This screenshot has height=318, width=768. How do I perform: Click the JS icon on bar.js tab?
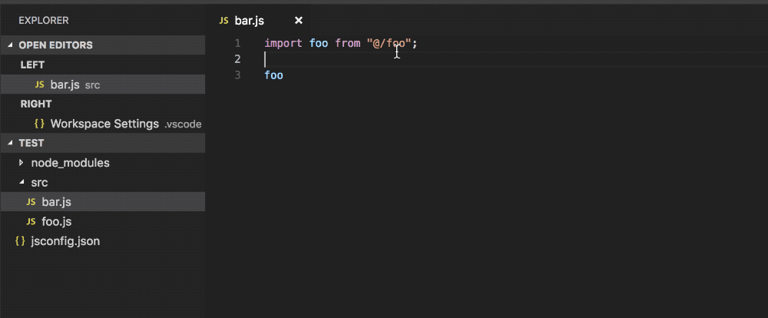point(223,21)
